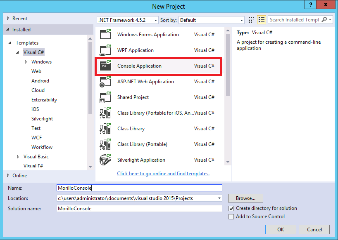The image size is (338, 240).
Task: Collapse the Visual C# tree node
Action: click(x=17, y=52)
